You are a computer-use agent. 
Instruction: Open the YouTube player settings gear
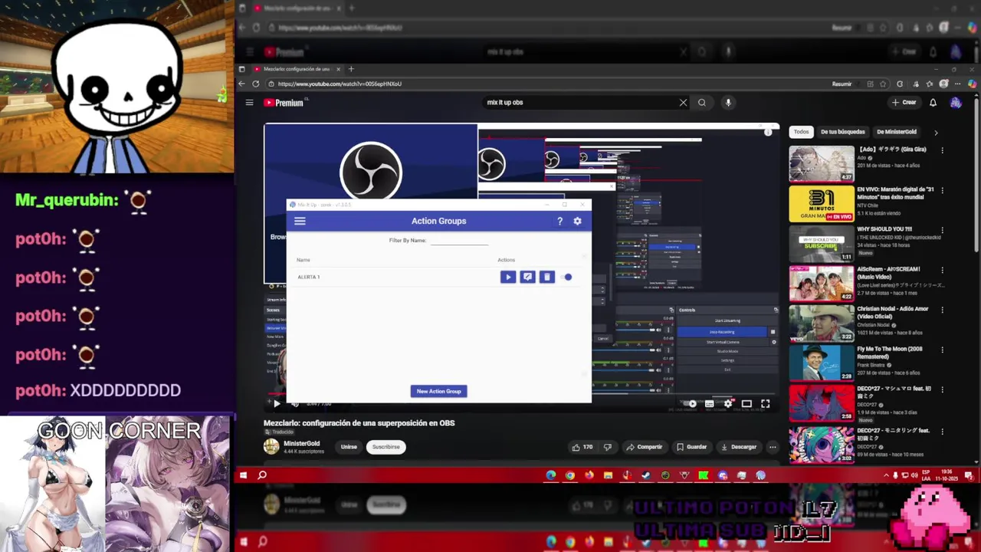(728, 403)
